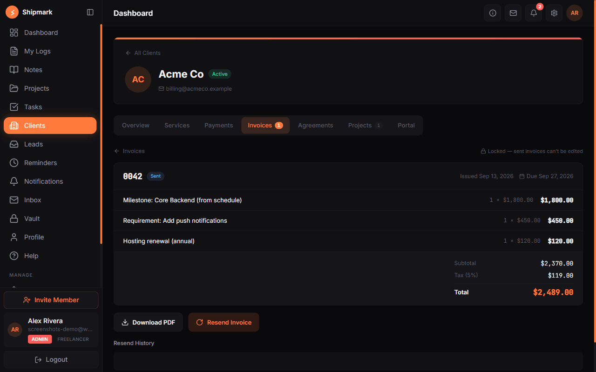The height and width of the screenshot is (372, 596).
Task: Click the $2,489.00 total amount
Action: (553, 292)
